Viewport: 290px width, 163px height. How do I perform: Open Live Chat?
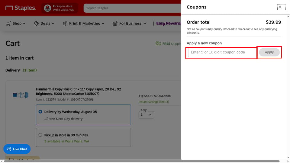17,149
